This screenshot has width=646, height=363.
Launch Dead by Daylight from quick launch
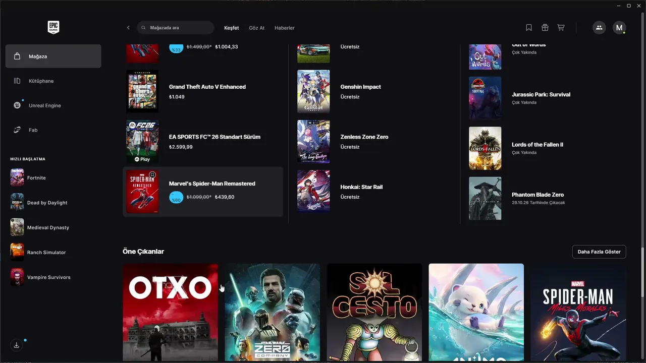[x=53, y=203]
